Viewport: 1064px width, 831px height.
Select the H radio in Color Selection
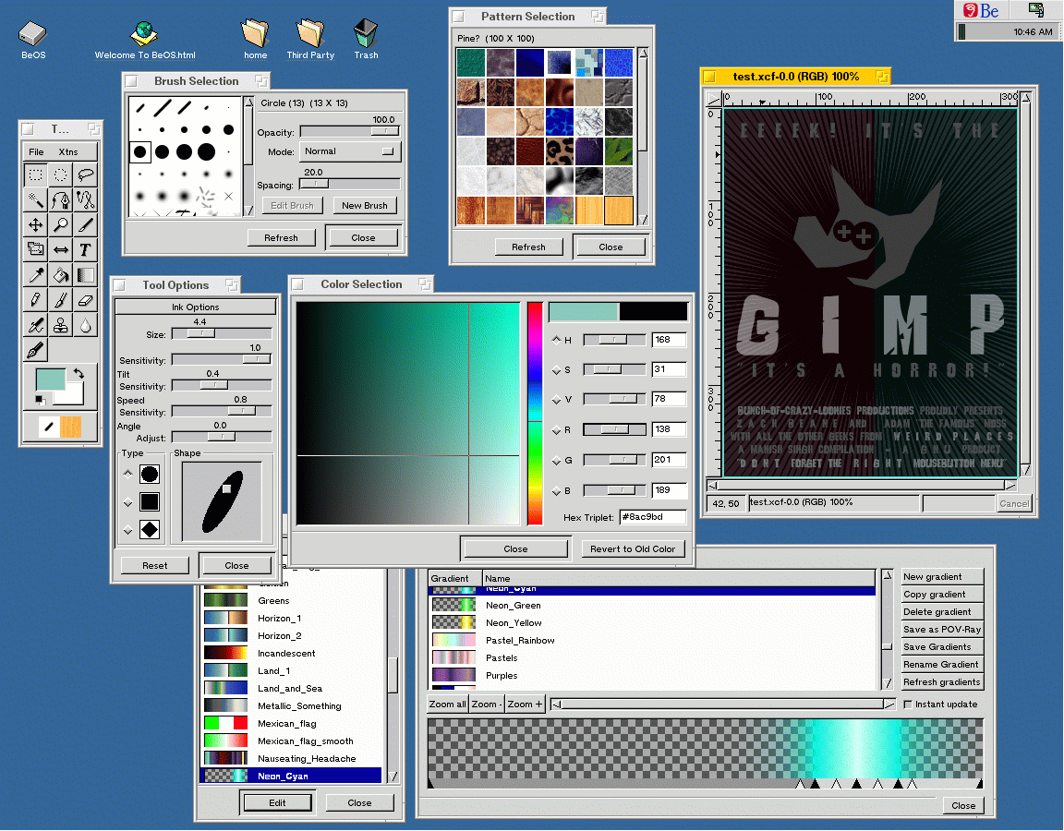coord(556,340)
